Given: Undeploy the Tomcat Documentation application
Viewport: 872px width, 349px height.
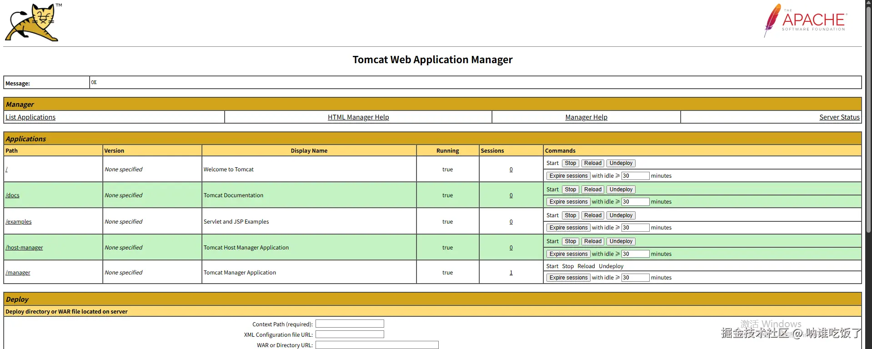Looking at the screenshot, I should point(621,189).
